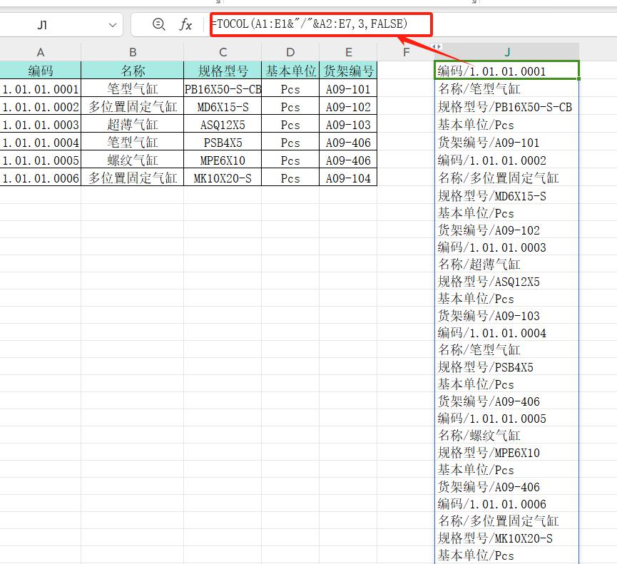Image resolution: width=617 pixels, height=564 pixels.
Task: Select result cell 编码/1.01.01.0001
Action: click(x=507, y=71)
